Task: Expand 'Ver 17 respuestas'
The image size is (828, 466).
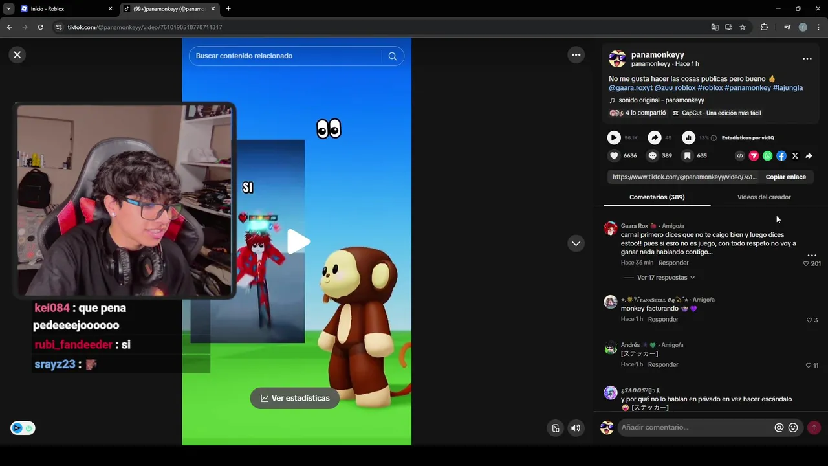Action: [666, 278]
